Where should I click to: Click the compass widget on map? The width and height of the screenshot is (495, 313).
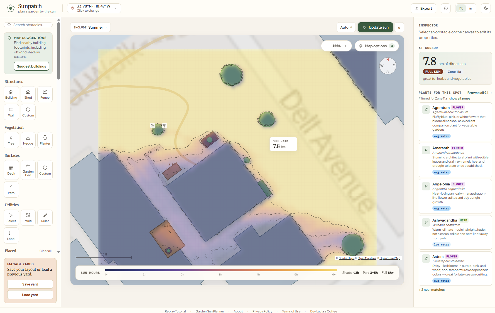pyautogui.click(x=388, y=66)
